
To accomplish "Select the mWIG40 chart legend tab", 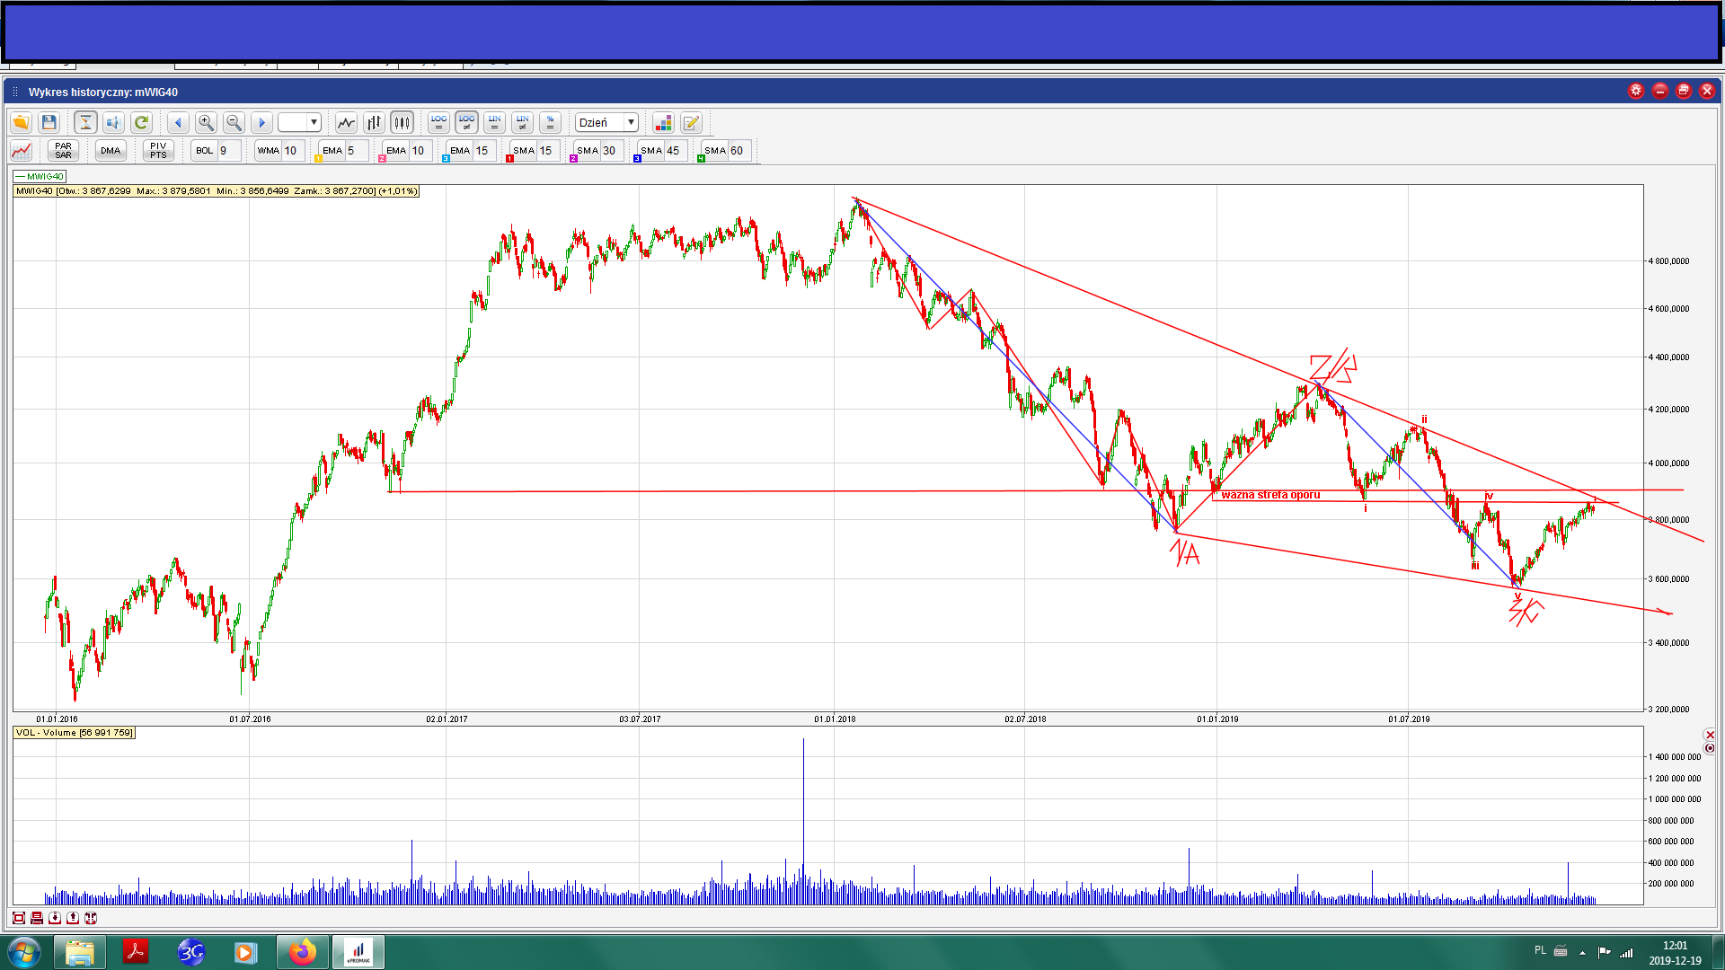I will (40, 176).
